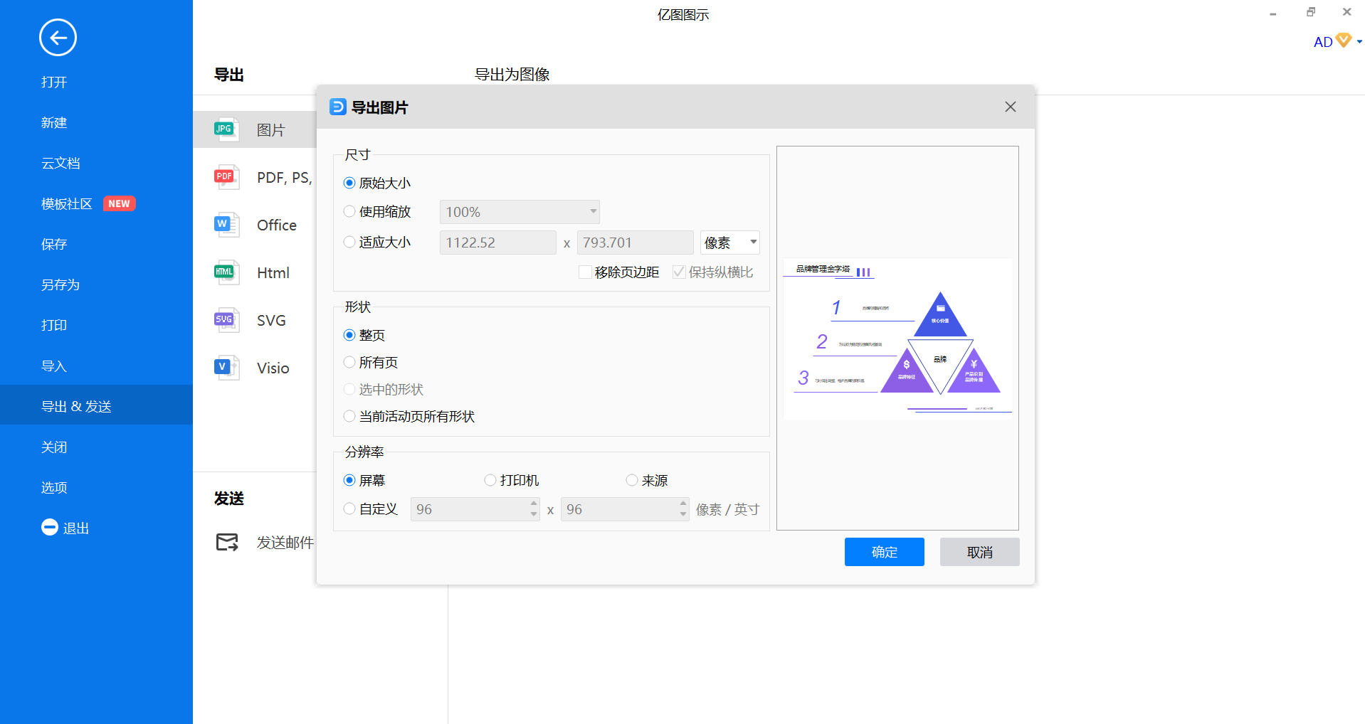Click the Visio export type label
The width and height of the screenshot is (1365, 724).
pyautogui.click(x=273, y=368)
